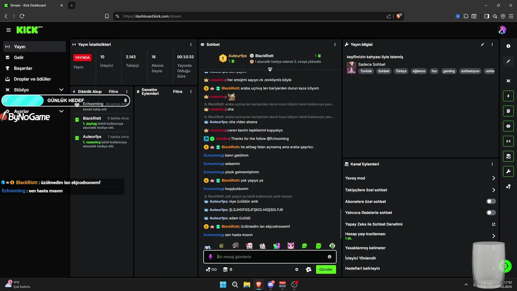517x291 pixels.
Task: Open File Explorer from taskbar
Action: 247,285
